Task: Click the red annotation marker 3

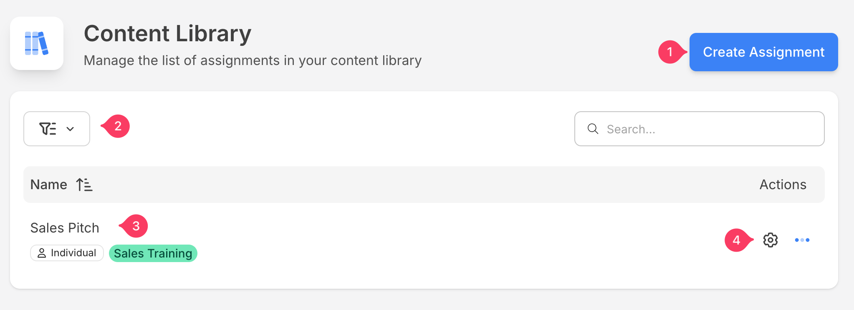Action: [x=136, y=226]
